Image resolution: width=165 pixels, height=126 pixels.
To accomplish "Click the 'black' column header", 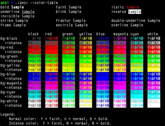I will click(33, 34).
